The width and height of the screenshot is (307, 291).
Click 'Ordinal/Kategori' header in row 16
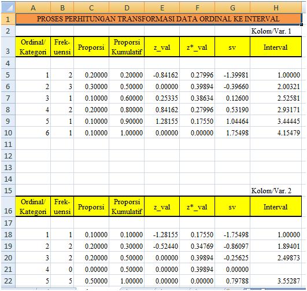pyautogui.click(x=33, y=207)
